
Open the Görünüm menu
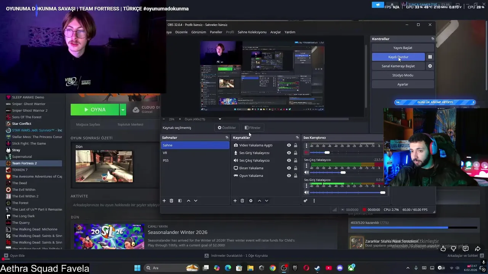pos(199,32)
